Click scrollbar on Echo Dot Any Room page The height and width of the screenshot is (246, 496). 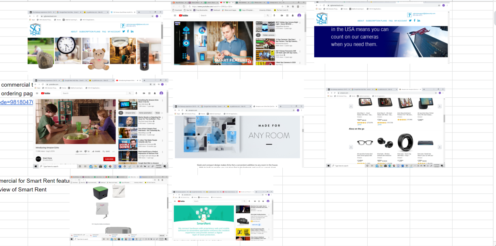tap(303, 131)
